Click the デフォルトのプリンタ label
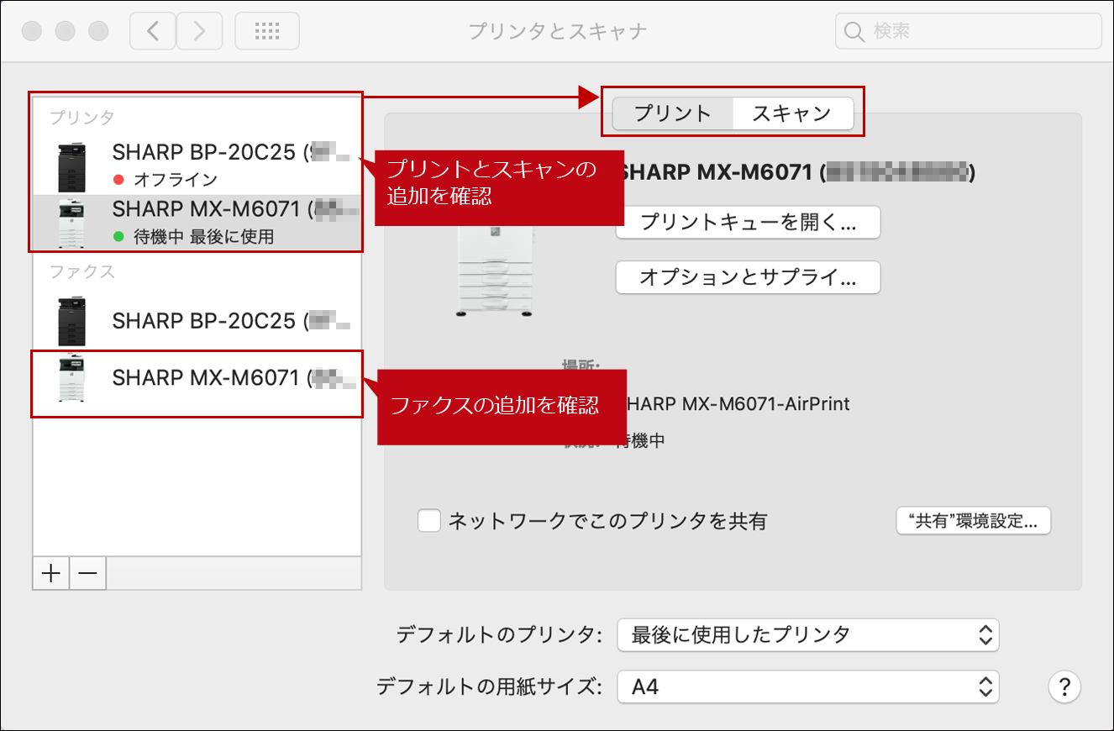The image size is (1114, 731). coord(499,635)
